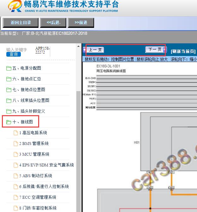Click page icon of 8 门锁/车窗控制系统
Screen dimensions: 197x212
tap(16, 208)
